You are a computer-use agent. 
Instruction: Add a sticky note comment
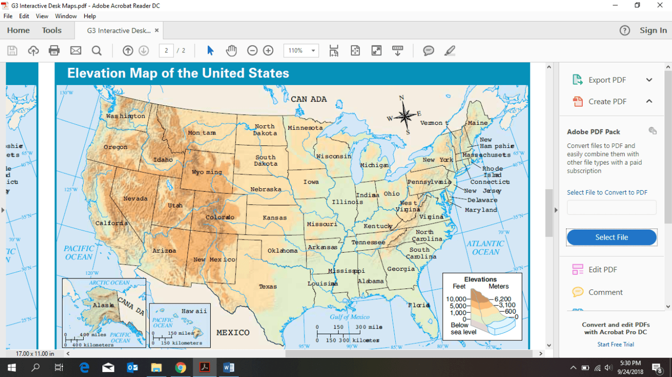(x=429, y=50)
